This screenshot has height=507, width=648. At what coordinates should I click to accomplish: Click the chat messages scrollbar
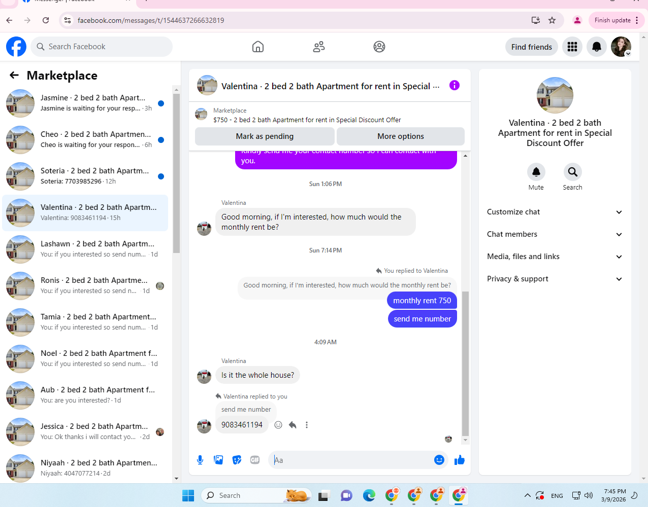pyautogui.click(x=465, y=364)
